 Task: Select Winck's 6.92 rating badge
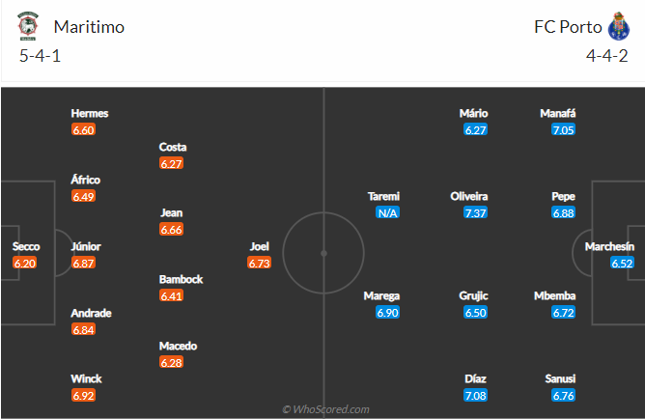tap(83, 396)
